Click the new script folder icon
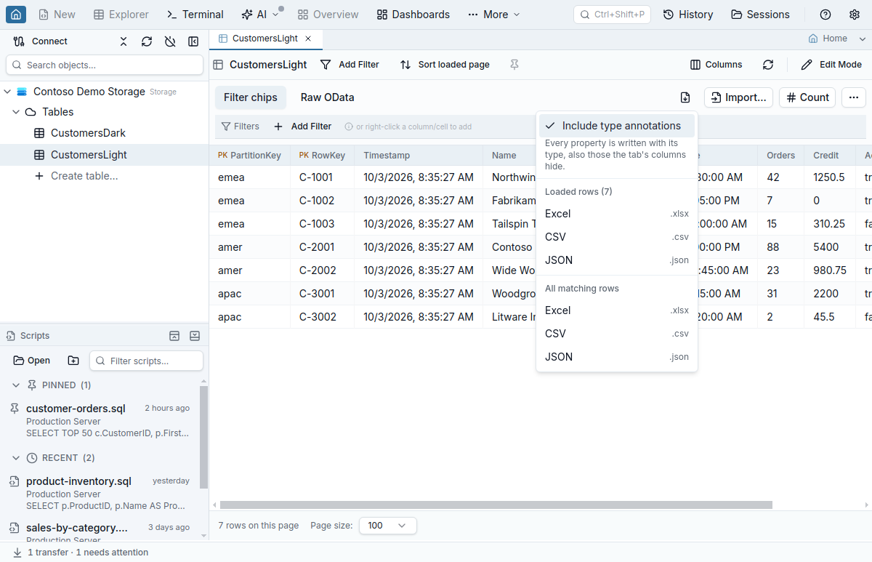The width and height of the screenshot is (872, 562). click(73, 361)
